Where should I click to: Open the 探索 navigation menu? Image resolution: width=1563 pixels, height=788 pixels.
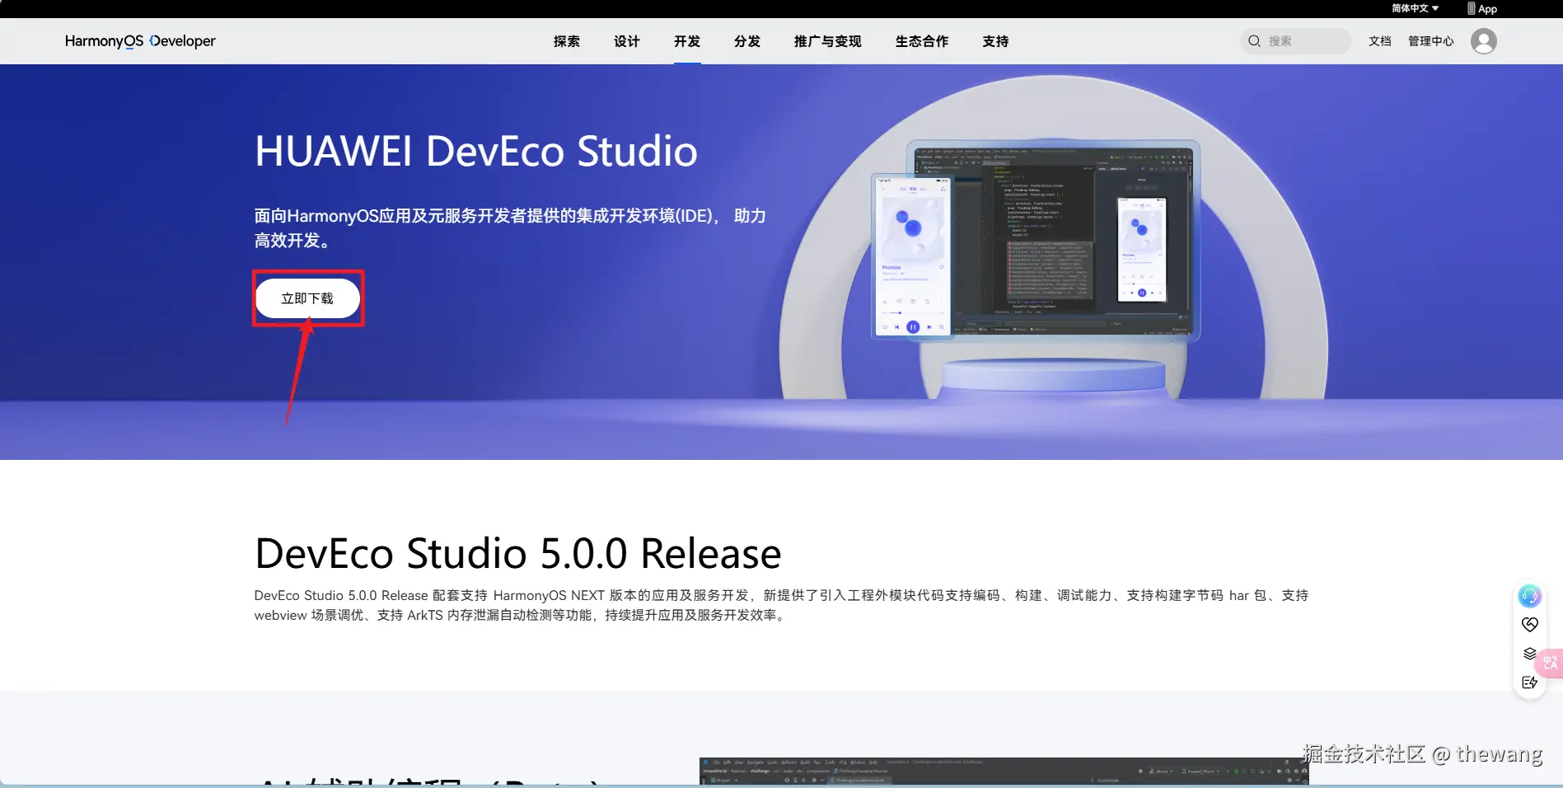pos(567,41)
